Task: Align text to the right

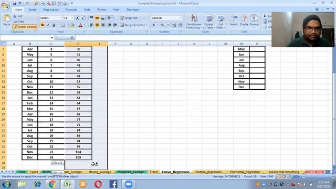Action: click(103, 25)
